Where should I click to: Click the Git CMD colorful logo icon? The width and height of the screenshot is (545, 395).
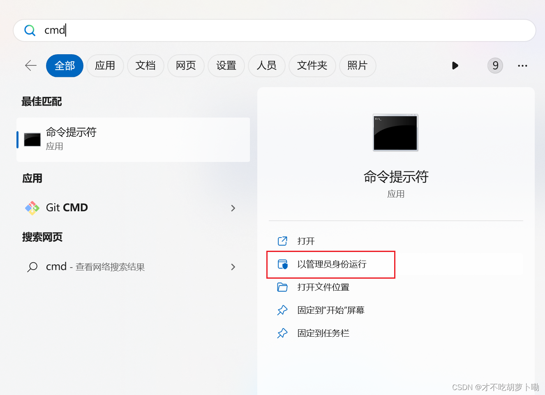point(32,208)
